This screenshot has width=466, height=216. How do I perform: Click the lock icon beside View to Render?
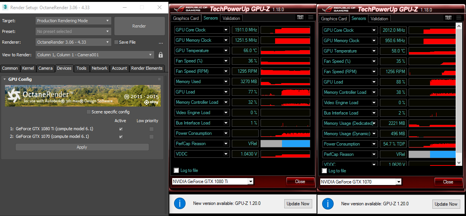(x=161, y=55)
